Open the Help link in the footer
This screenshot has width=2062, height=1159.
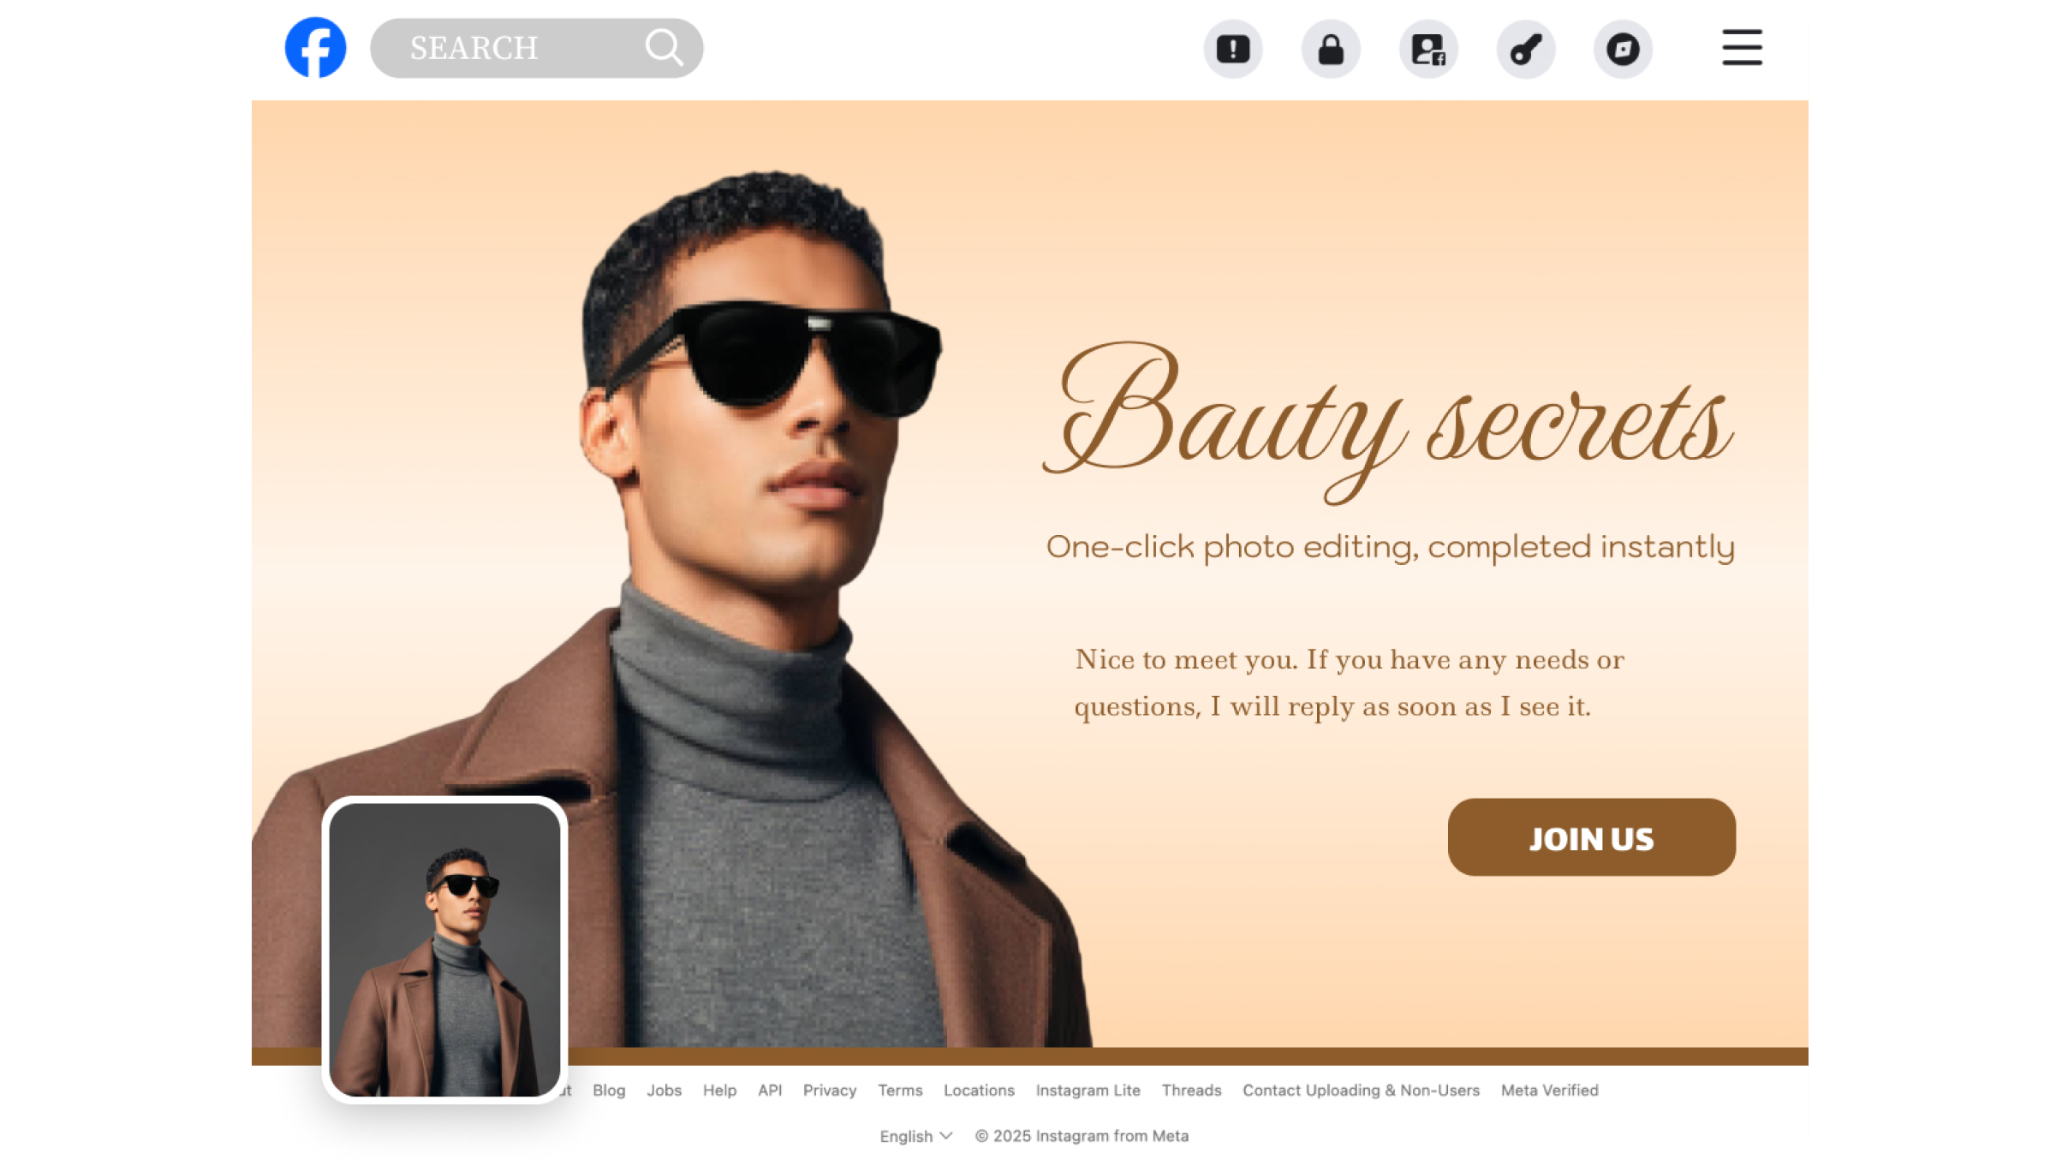click(719, 1091)
